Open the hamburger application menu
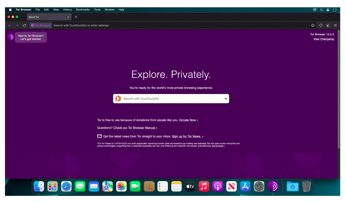346x202 pixels. pos(335,25)
